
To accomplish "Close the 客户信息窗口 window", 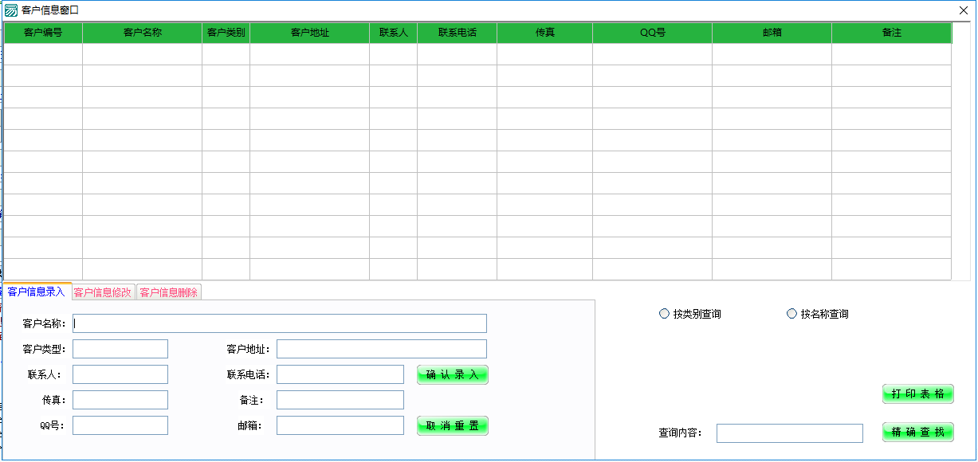I will 964,10.
